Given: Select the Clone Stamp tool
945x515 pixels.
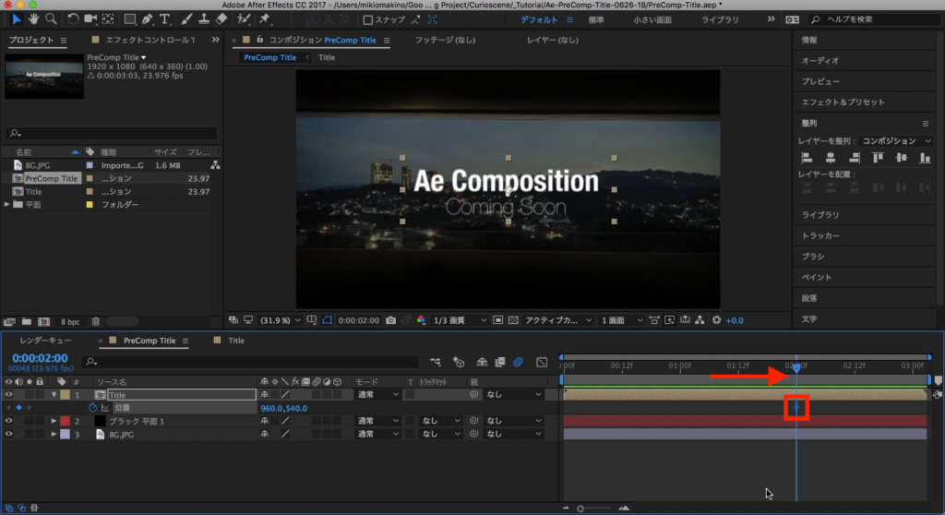Looking at the screenshot, I should click(202, 18).
